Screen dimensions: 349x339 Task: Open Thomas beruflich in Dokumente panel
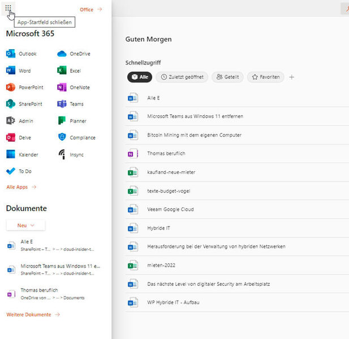tap(53, 294)
